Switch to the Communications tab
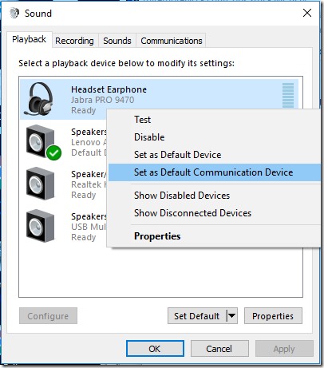The image size is (324, 368). pyautogui.click(x=172, y=41)
